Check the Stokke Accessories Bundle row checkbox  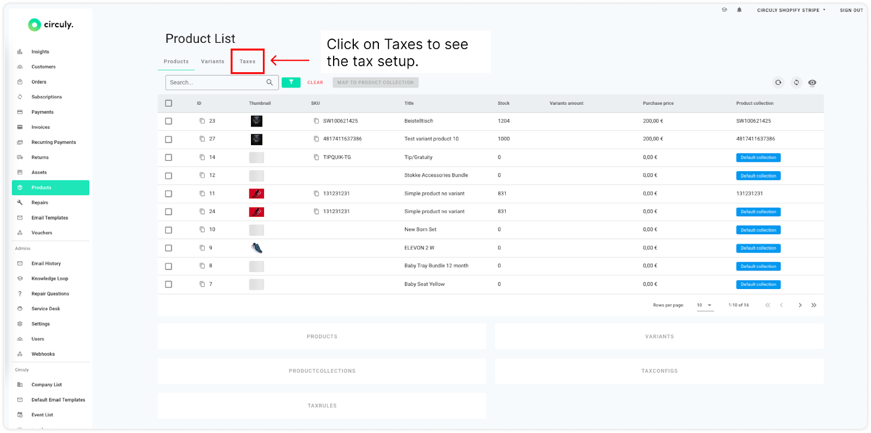[x=168, y=175]
